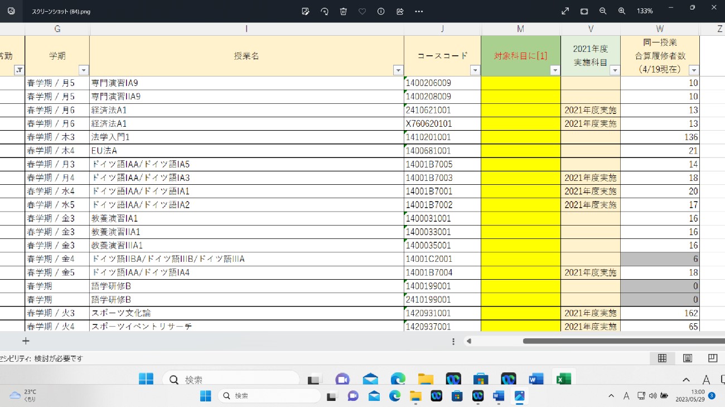Click the 133% zoom level button

[x=645, y=11]
